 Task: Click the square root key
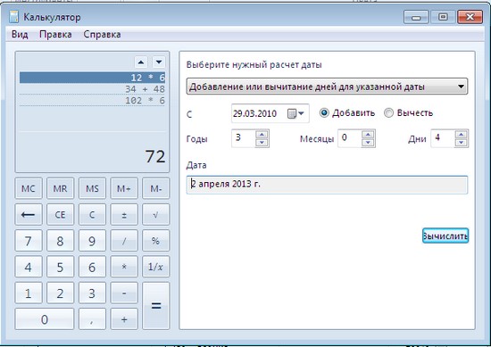(x=155, y=215)
